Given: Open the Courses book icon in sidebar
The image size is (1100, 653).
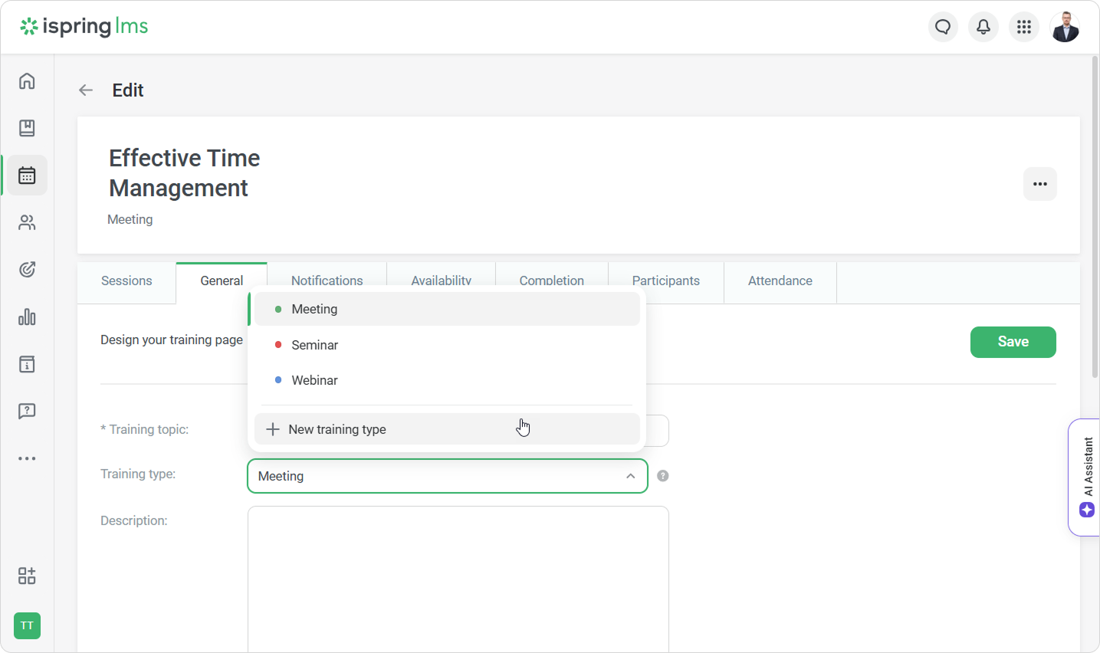Looking at the screenshot, I should [x=27, y=128].
